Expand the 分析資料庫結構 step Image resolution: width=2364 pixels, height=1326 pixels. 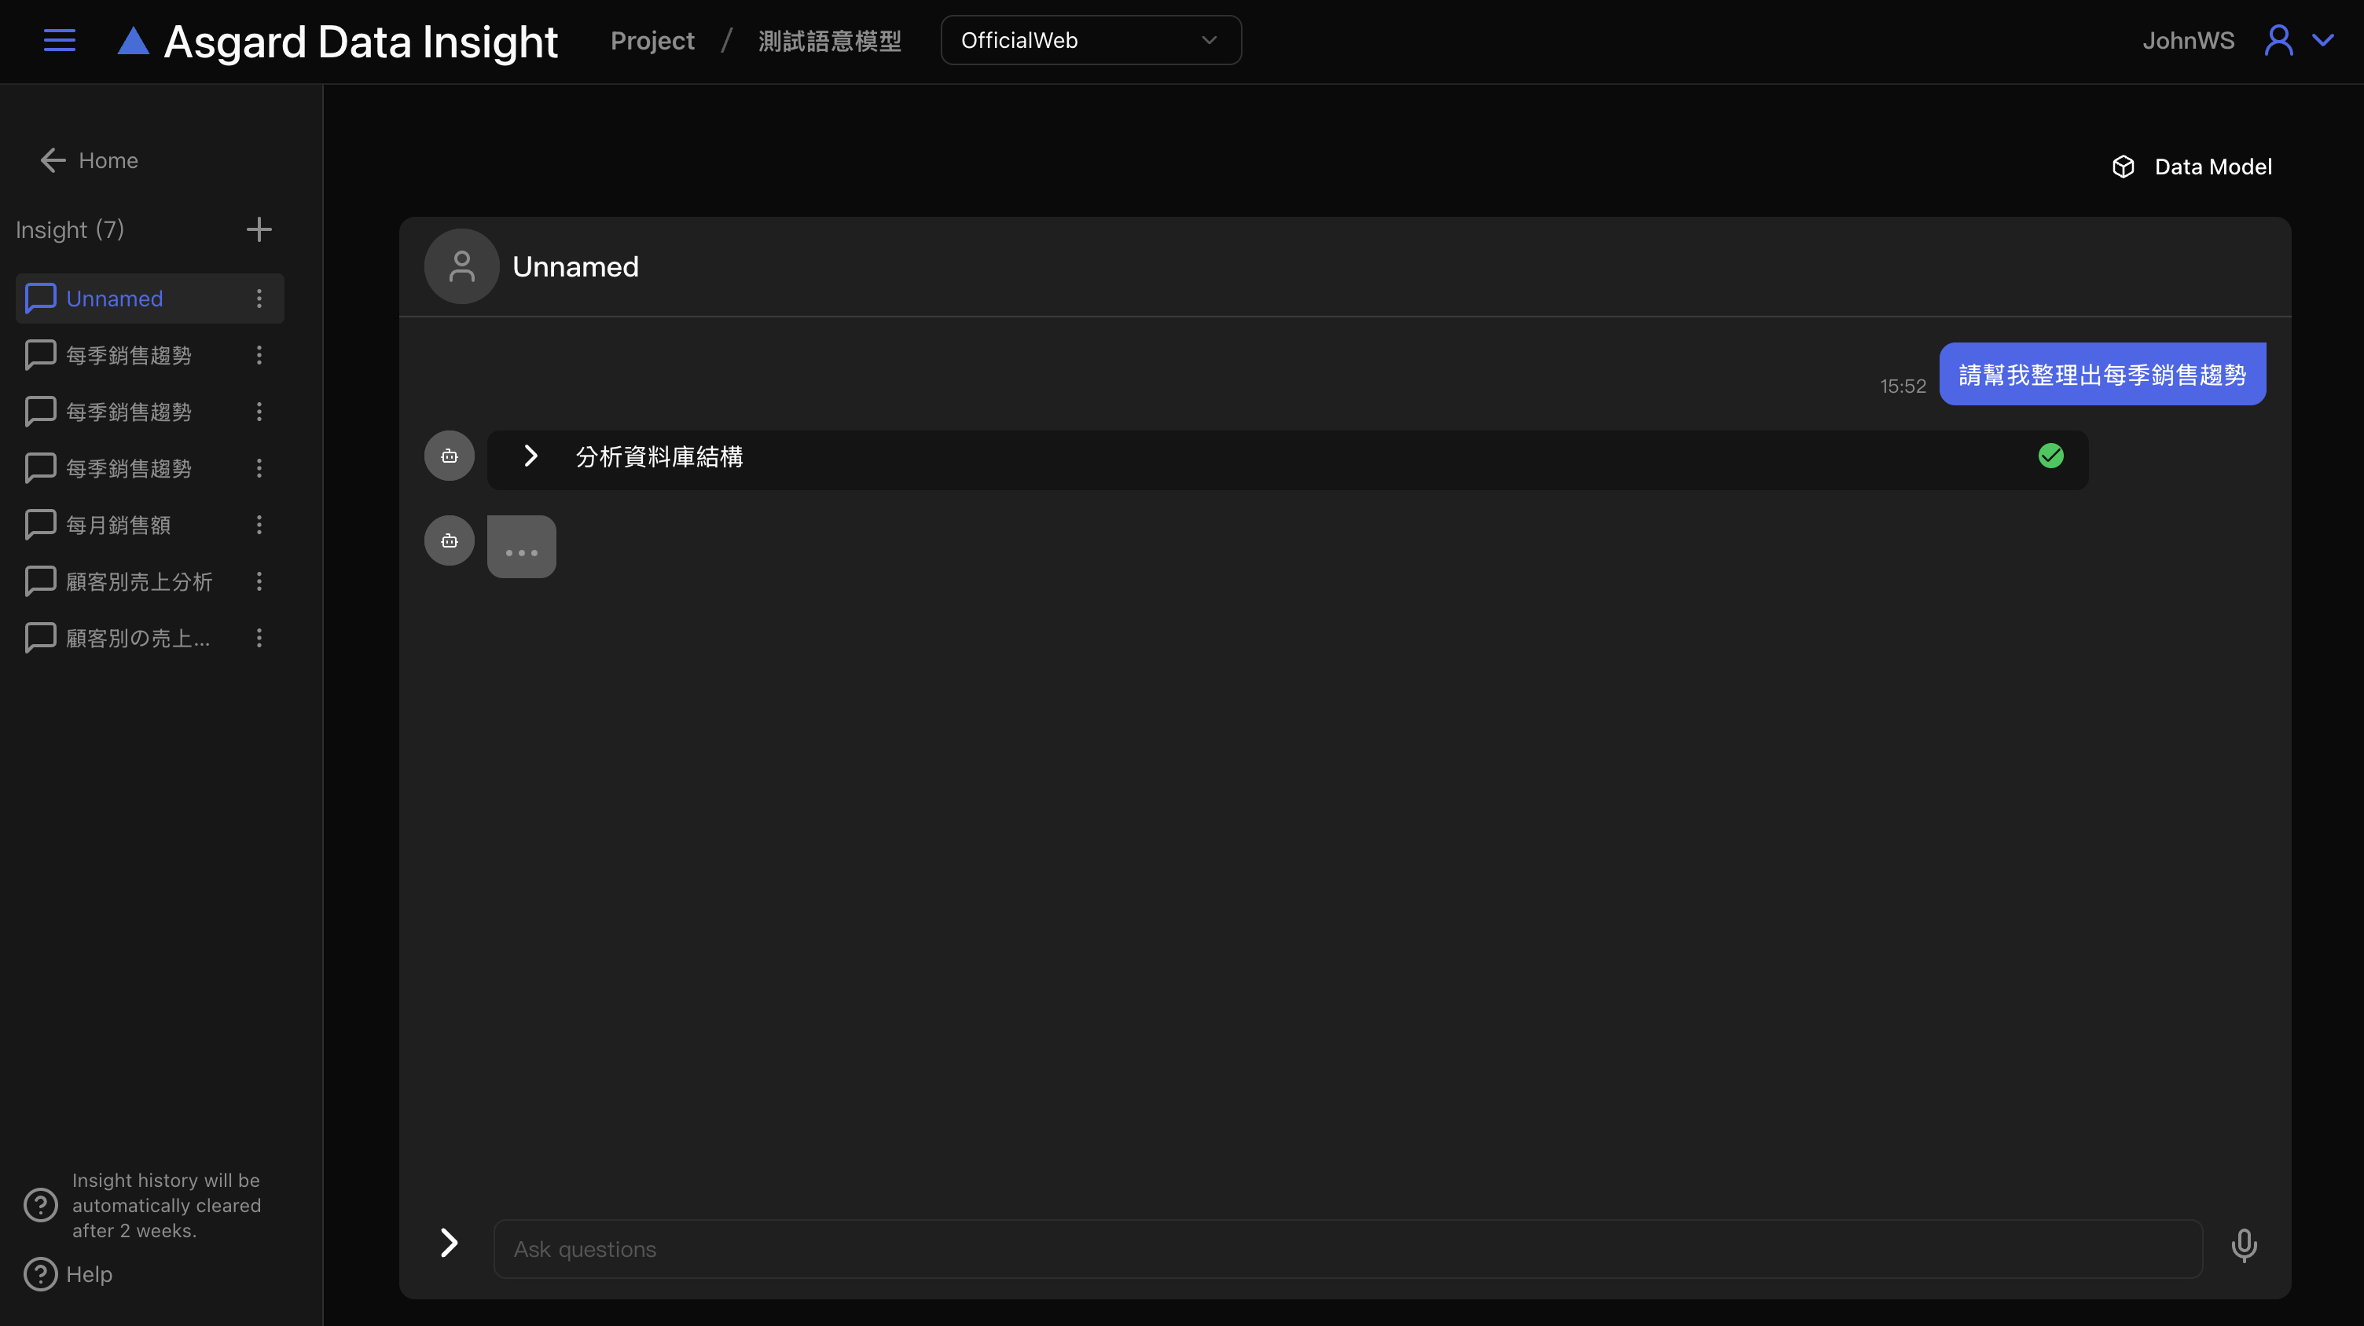[530, 456]
